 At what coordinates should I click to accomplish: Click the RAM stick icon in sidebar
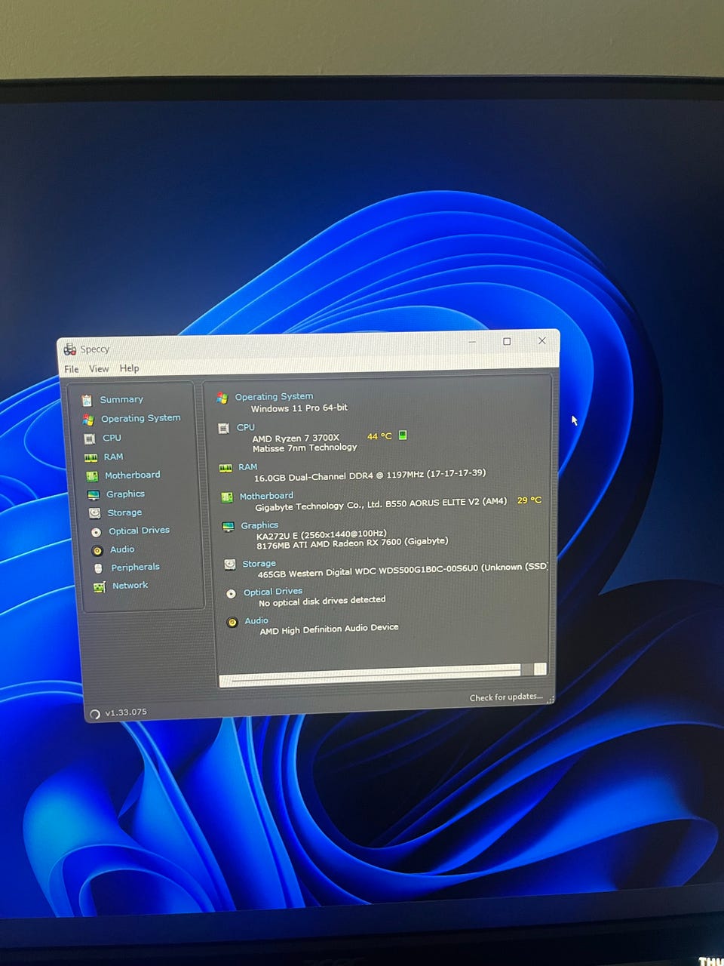pyautogui.click(x=90, y=457)
